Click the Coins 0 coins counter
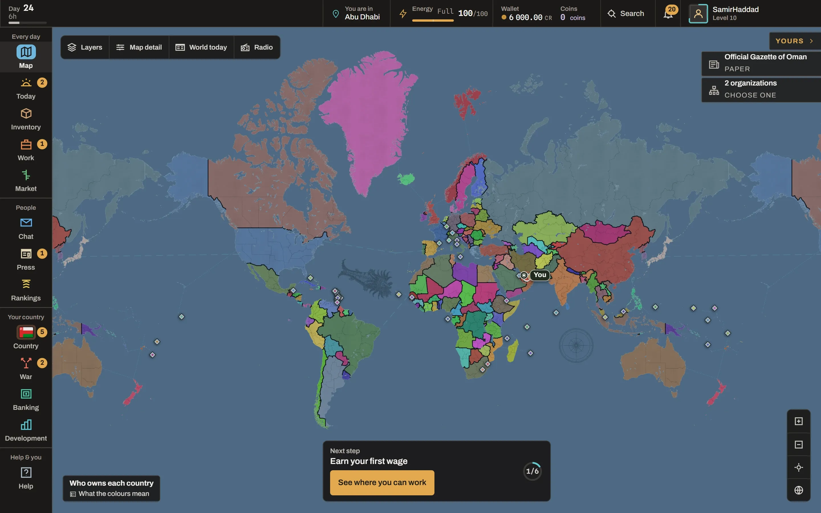This screenshot has height=513, width=821. coord(573,13)
